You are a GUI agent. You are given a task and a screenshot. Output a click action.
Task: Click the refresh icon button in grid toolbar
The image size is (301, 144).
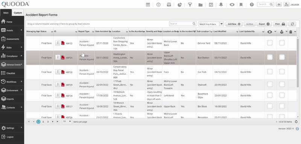(292, 24)
